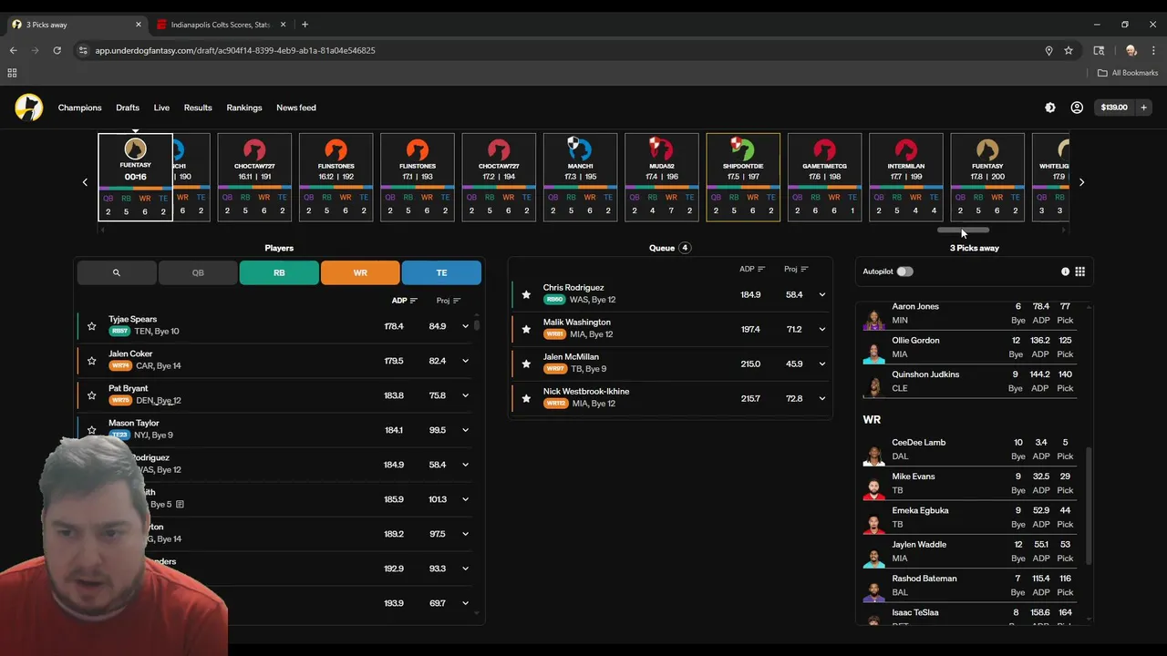Sort players list by Proj
The width and height of the screenshot is (1167, 656).
[449, 301]
